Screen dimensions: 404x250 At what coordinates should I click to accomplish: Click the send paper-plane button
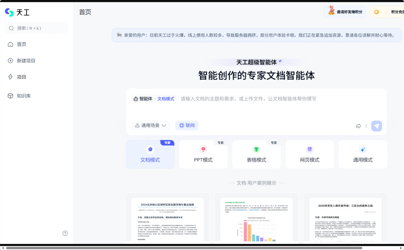coord(376,126)
